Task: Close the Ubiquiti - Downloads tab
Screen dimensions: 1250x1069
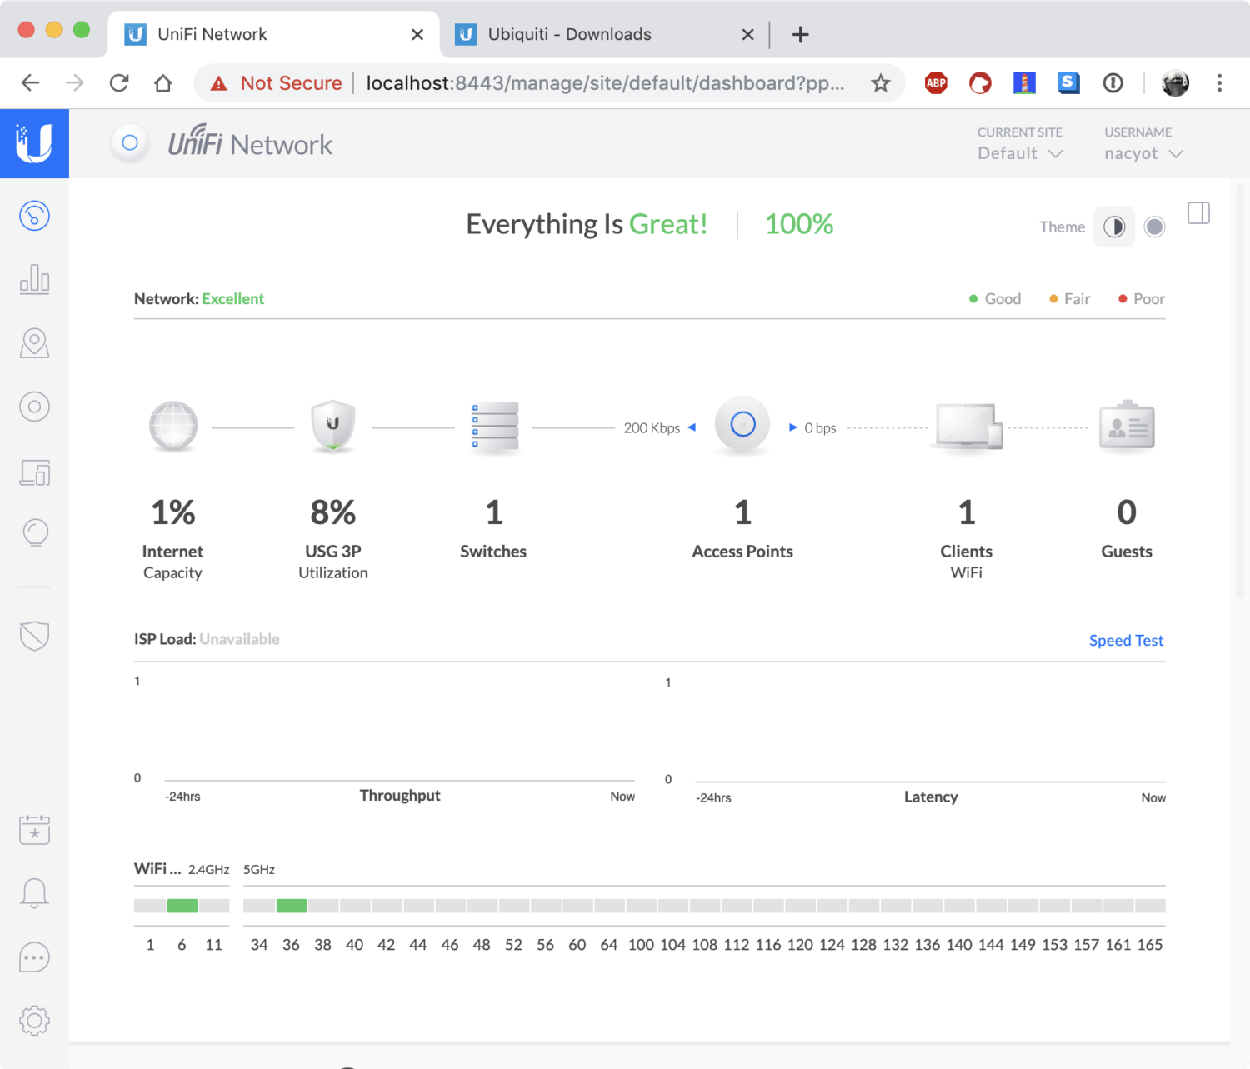Action: 747,34
